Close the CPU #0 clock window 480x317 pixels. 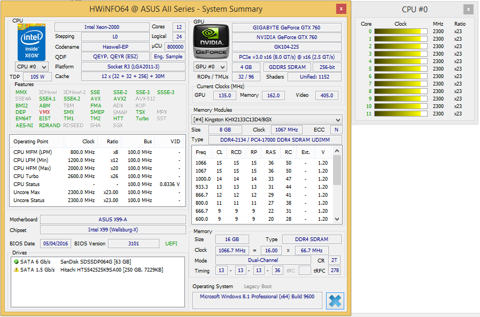pyautogui.click(x=468, y=10)
